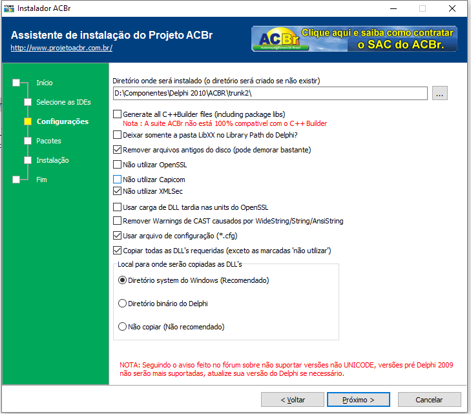Select Não copiar (Não recomendado) radio
Screen dimensions: 471x414
click(x=122, y=326)
